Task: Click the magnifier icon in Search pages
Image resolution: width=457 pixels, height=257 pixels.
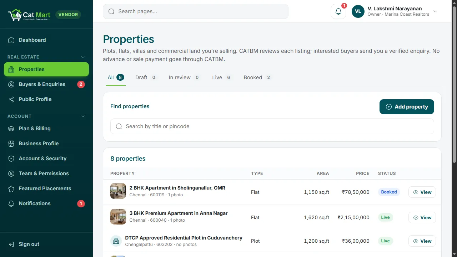Action: (111, 11)
